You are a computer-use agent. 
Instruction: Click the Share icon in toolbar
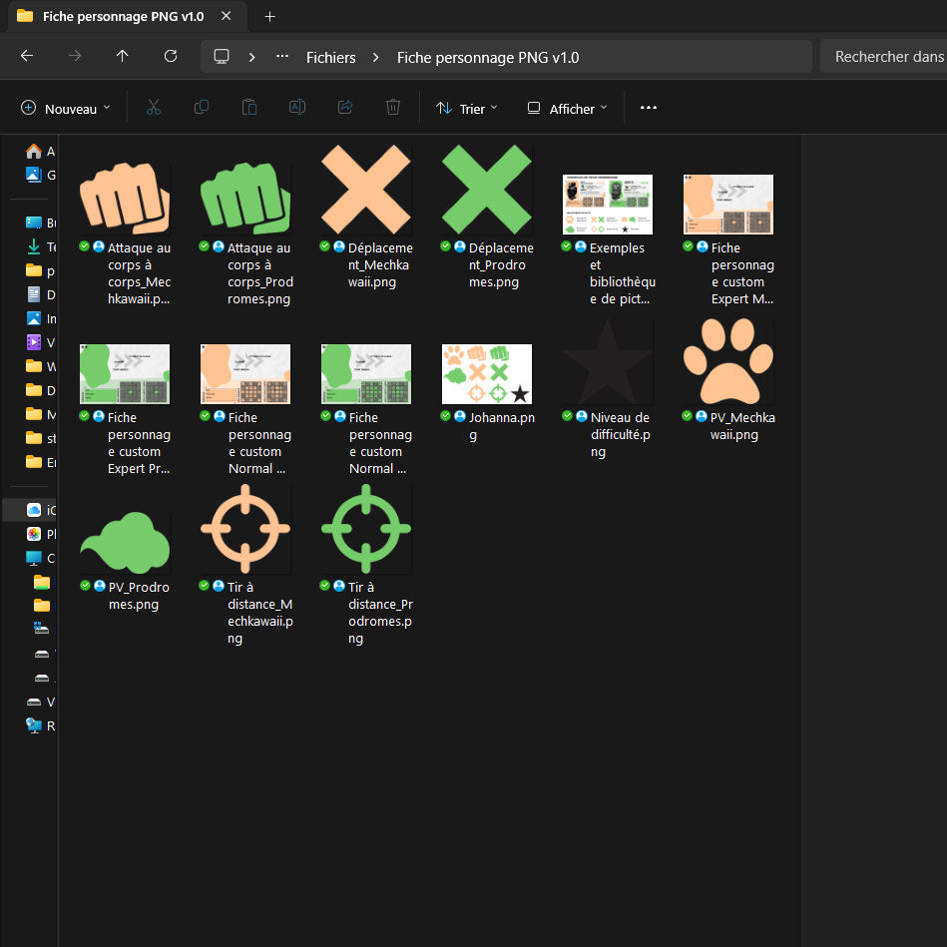[345, 108]
